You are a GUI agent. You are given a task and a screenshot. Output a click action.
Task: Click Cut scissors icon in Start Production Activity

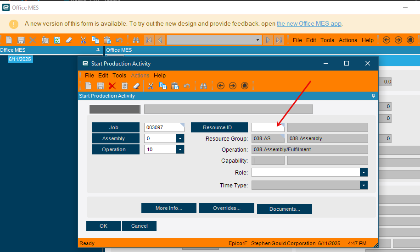pos(151,86)
